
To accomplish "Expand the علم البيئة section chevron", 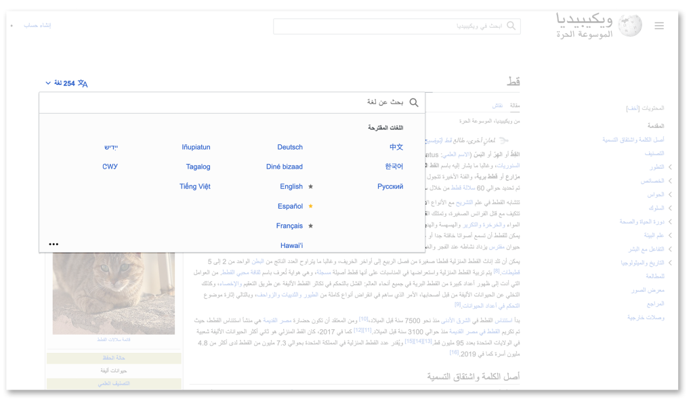I will 670,236.
